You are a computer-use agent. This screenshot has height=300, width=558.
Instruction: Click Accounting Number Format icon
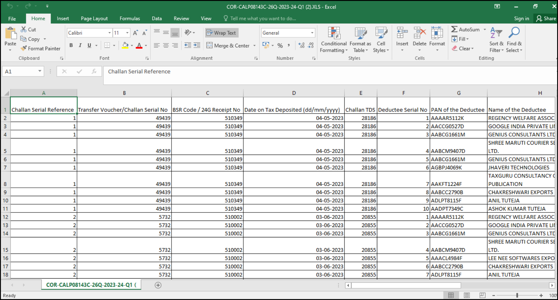pos(266,45)
